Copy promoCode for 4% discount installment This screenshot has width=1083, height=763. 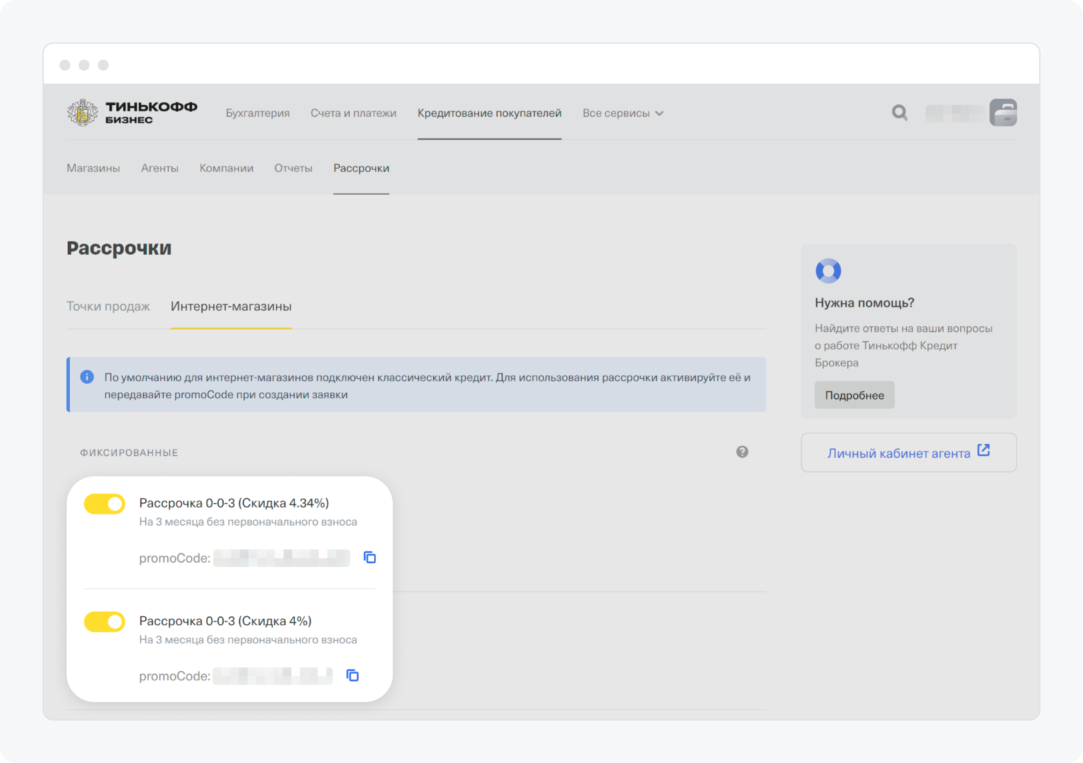click(x=352, y=675)
